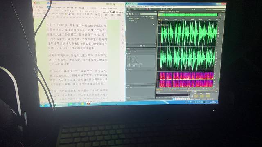
Task: Click Zoom Out Time icon
Action: [x=206, y=89]
